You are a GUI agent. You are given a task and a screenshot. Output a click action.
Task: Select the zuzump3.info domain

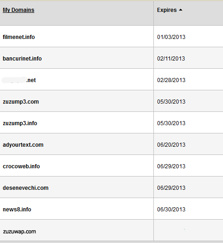point(20,123)
